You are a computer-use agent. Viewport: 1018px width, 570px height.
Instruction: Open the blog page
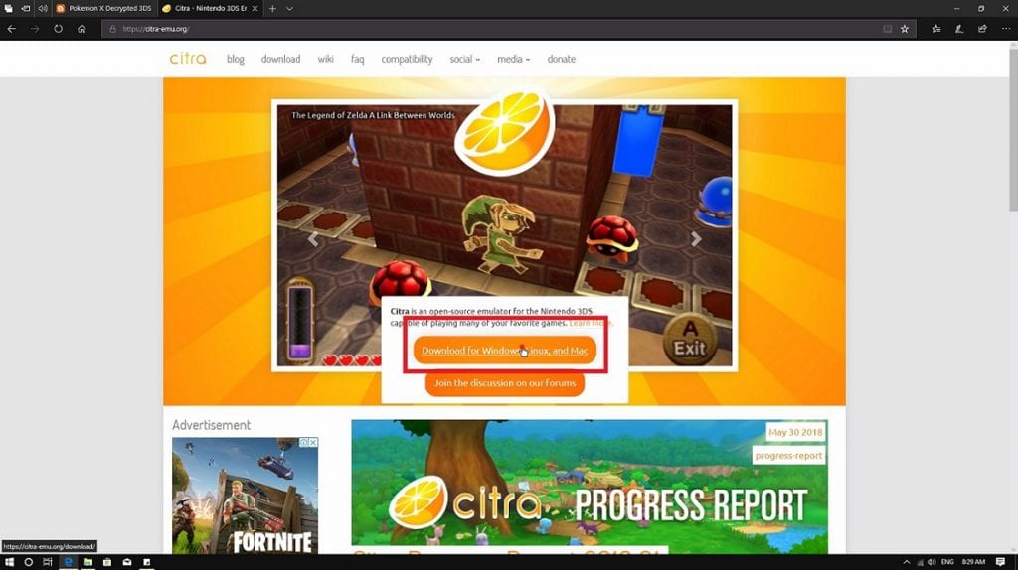point(235,59)
